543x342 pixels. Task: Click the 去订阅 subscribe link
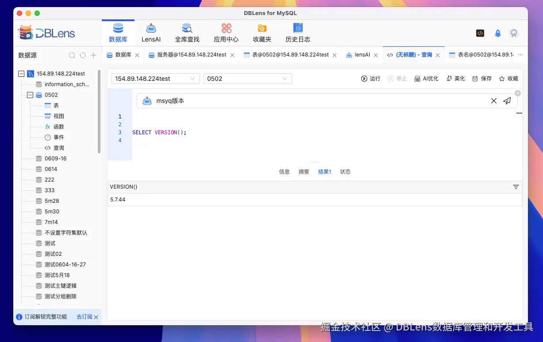pos(84,317)
